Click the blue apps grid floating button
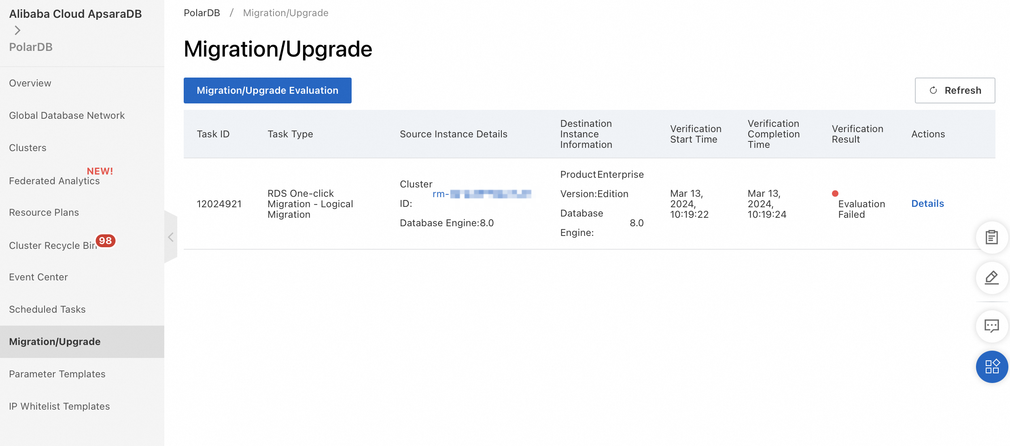 991,366
